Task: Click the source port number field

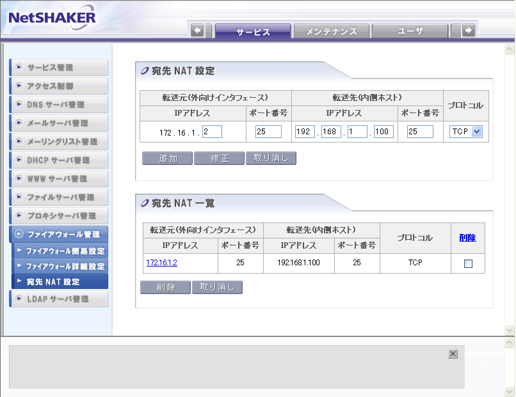Action: [268, 132]
